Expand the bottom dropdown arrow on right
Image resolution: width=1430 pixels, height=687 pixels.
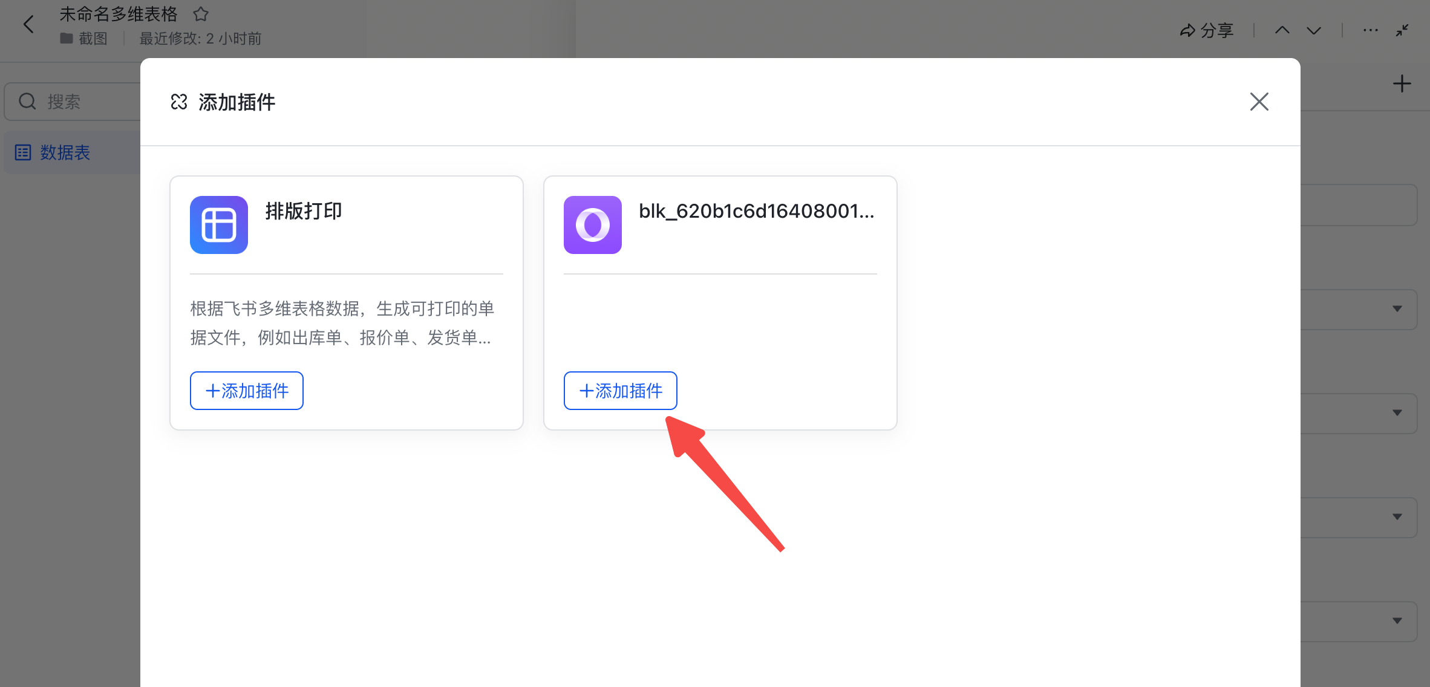tap(1397, 620)
